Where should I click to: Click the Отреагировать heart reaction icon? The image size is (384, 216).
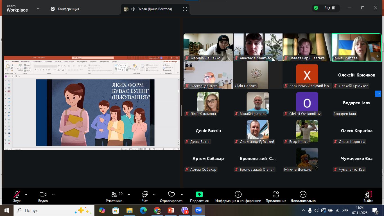[171, 197]
